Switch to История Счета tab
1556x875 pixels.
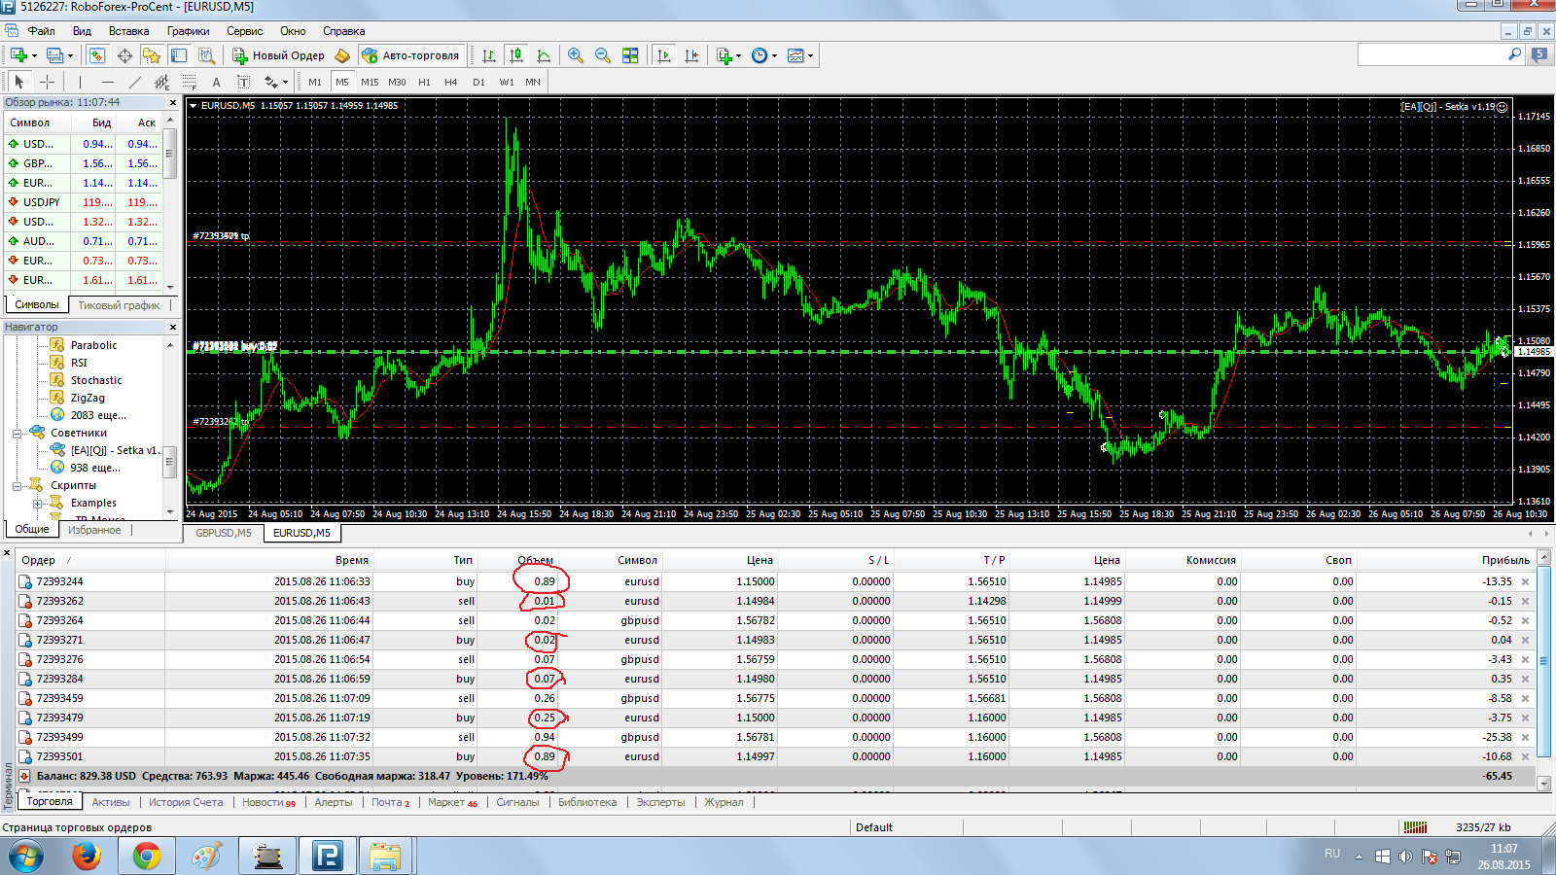coord(186,802)
